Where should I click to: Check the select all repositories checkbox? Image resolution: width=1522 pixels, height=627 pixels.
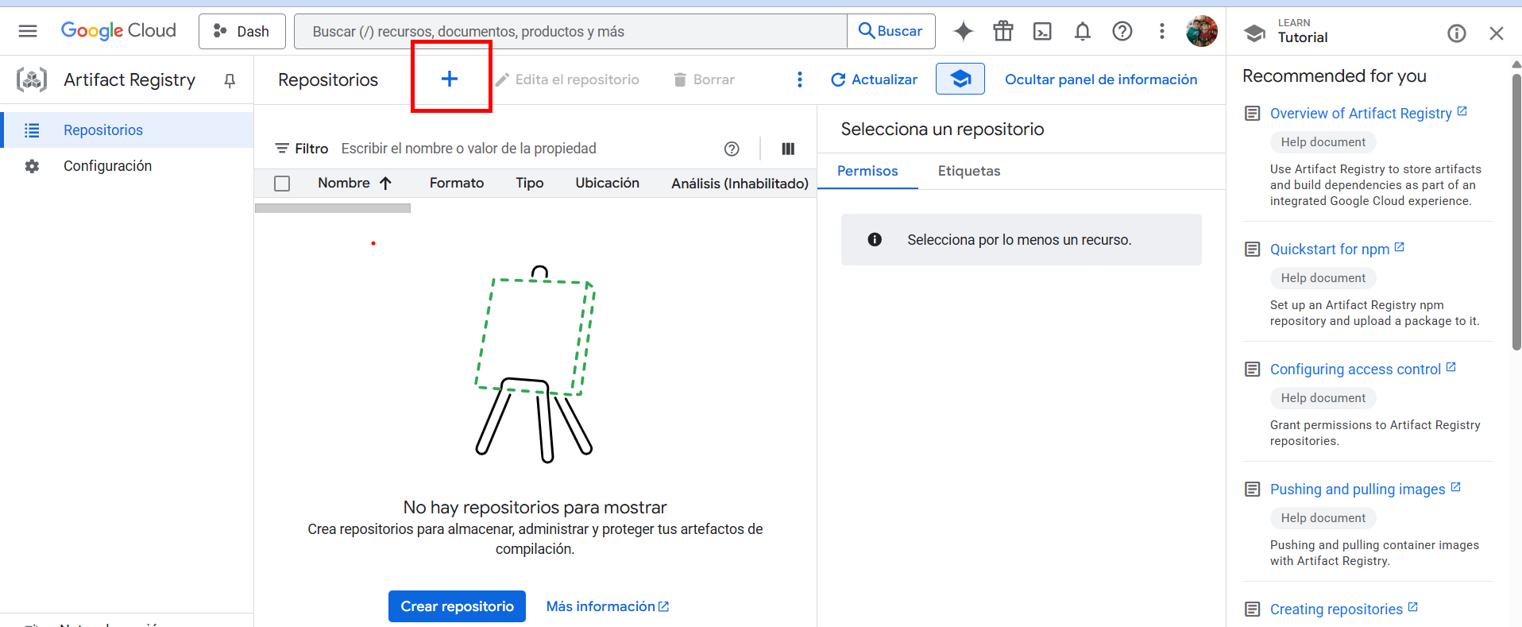tap(282, 184)
